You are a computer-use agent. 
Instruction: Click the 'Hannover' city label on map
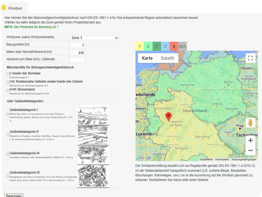pyautogui.click(x=187, y=85)
